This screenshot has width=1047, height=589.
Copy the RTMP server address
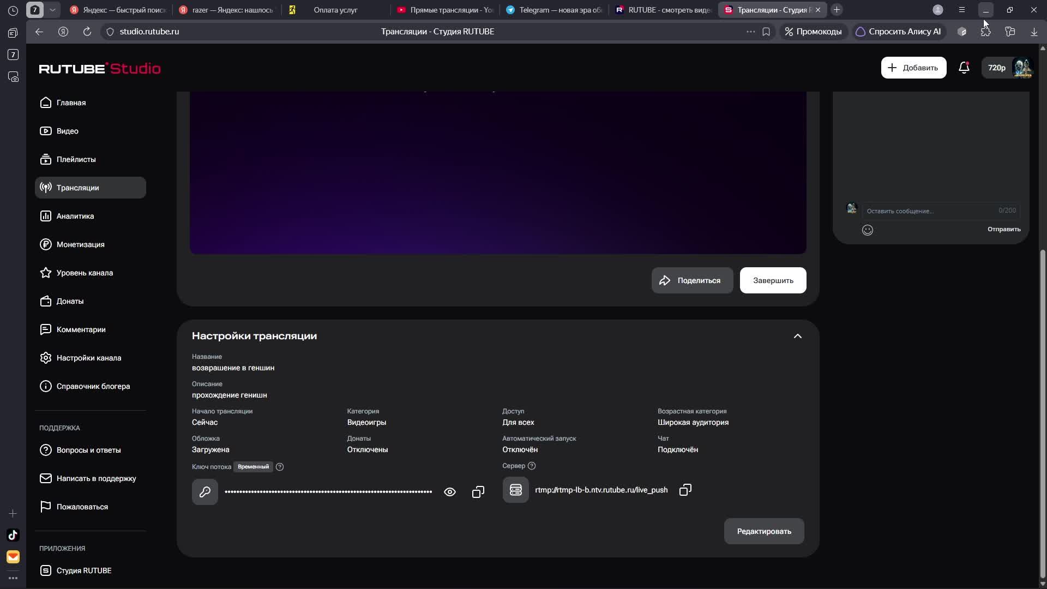click(685, 490)
